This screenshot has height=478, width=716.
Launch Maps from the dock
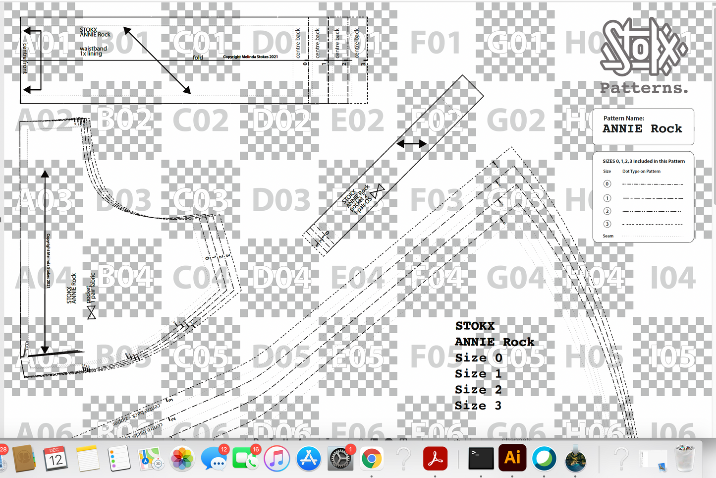[151, 458]
